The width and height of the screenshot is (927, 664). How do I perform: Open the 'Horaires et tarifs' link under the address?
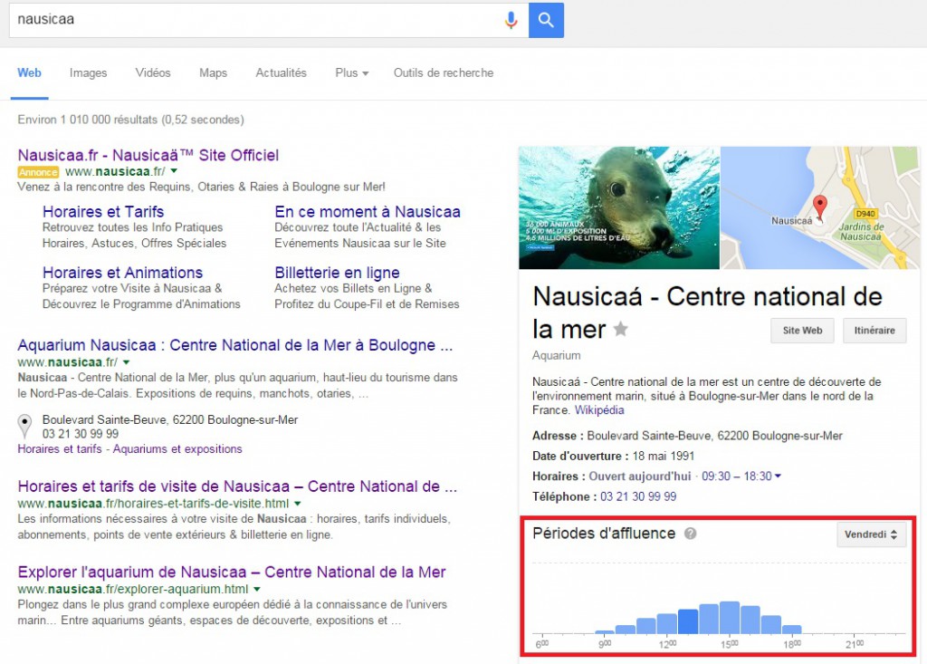(60, 449)
